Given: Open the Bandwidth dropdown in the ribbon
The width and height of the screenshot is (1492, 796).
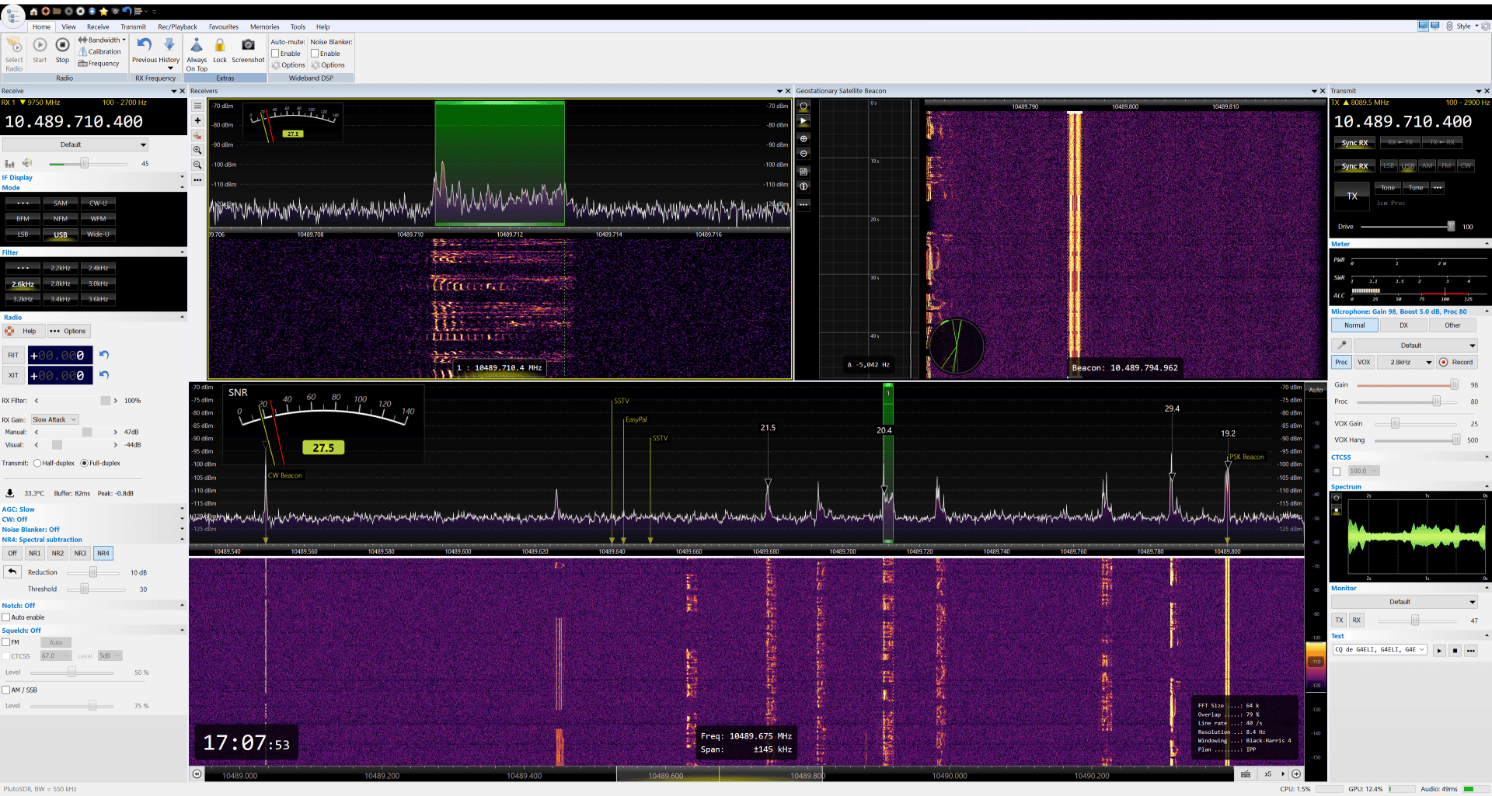Looking at the screenshot, I should [103, 40].
